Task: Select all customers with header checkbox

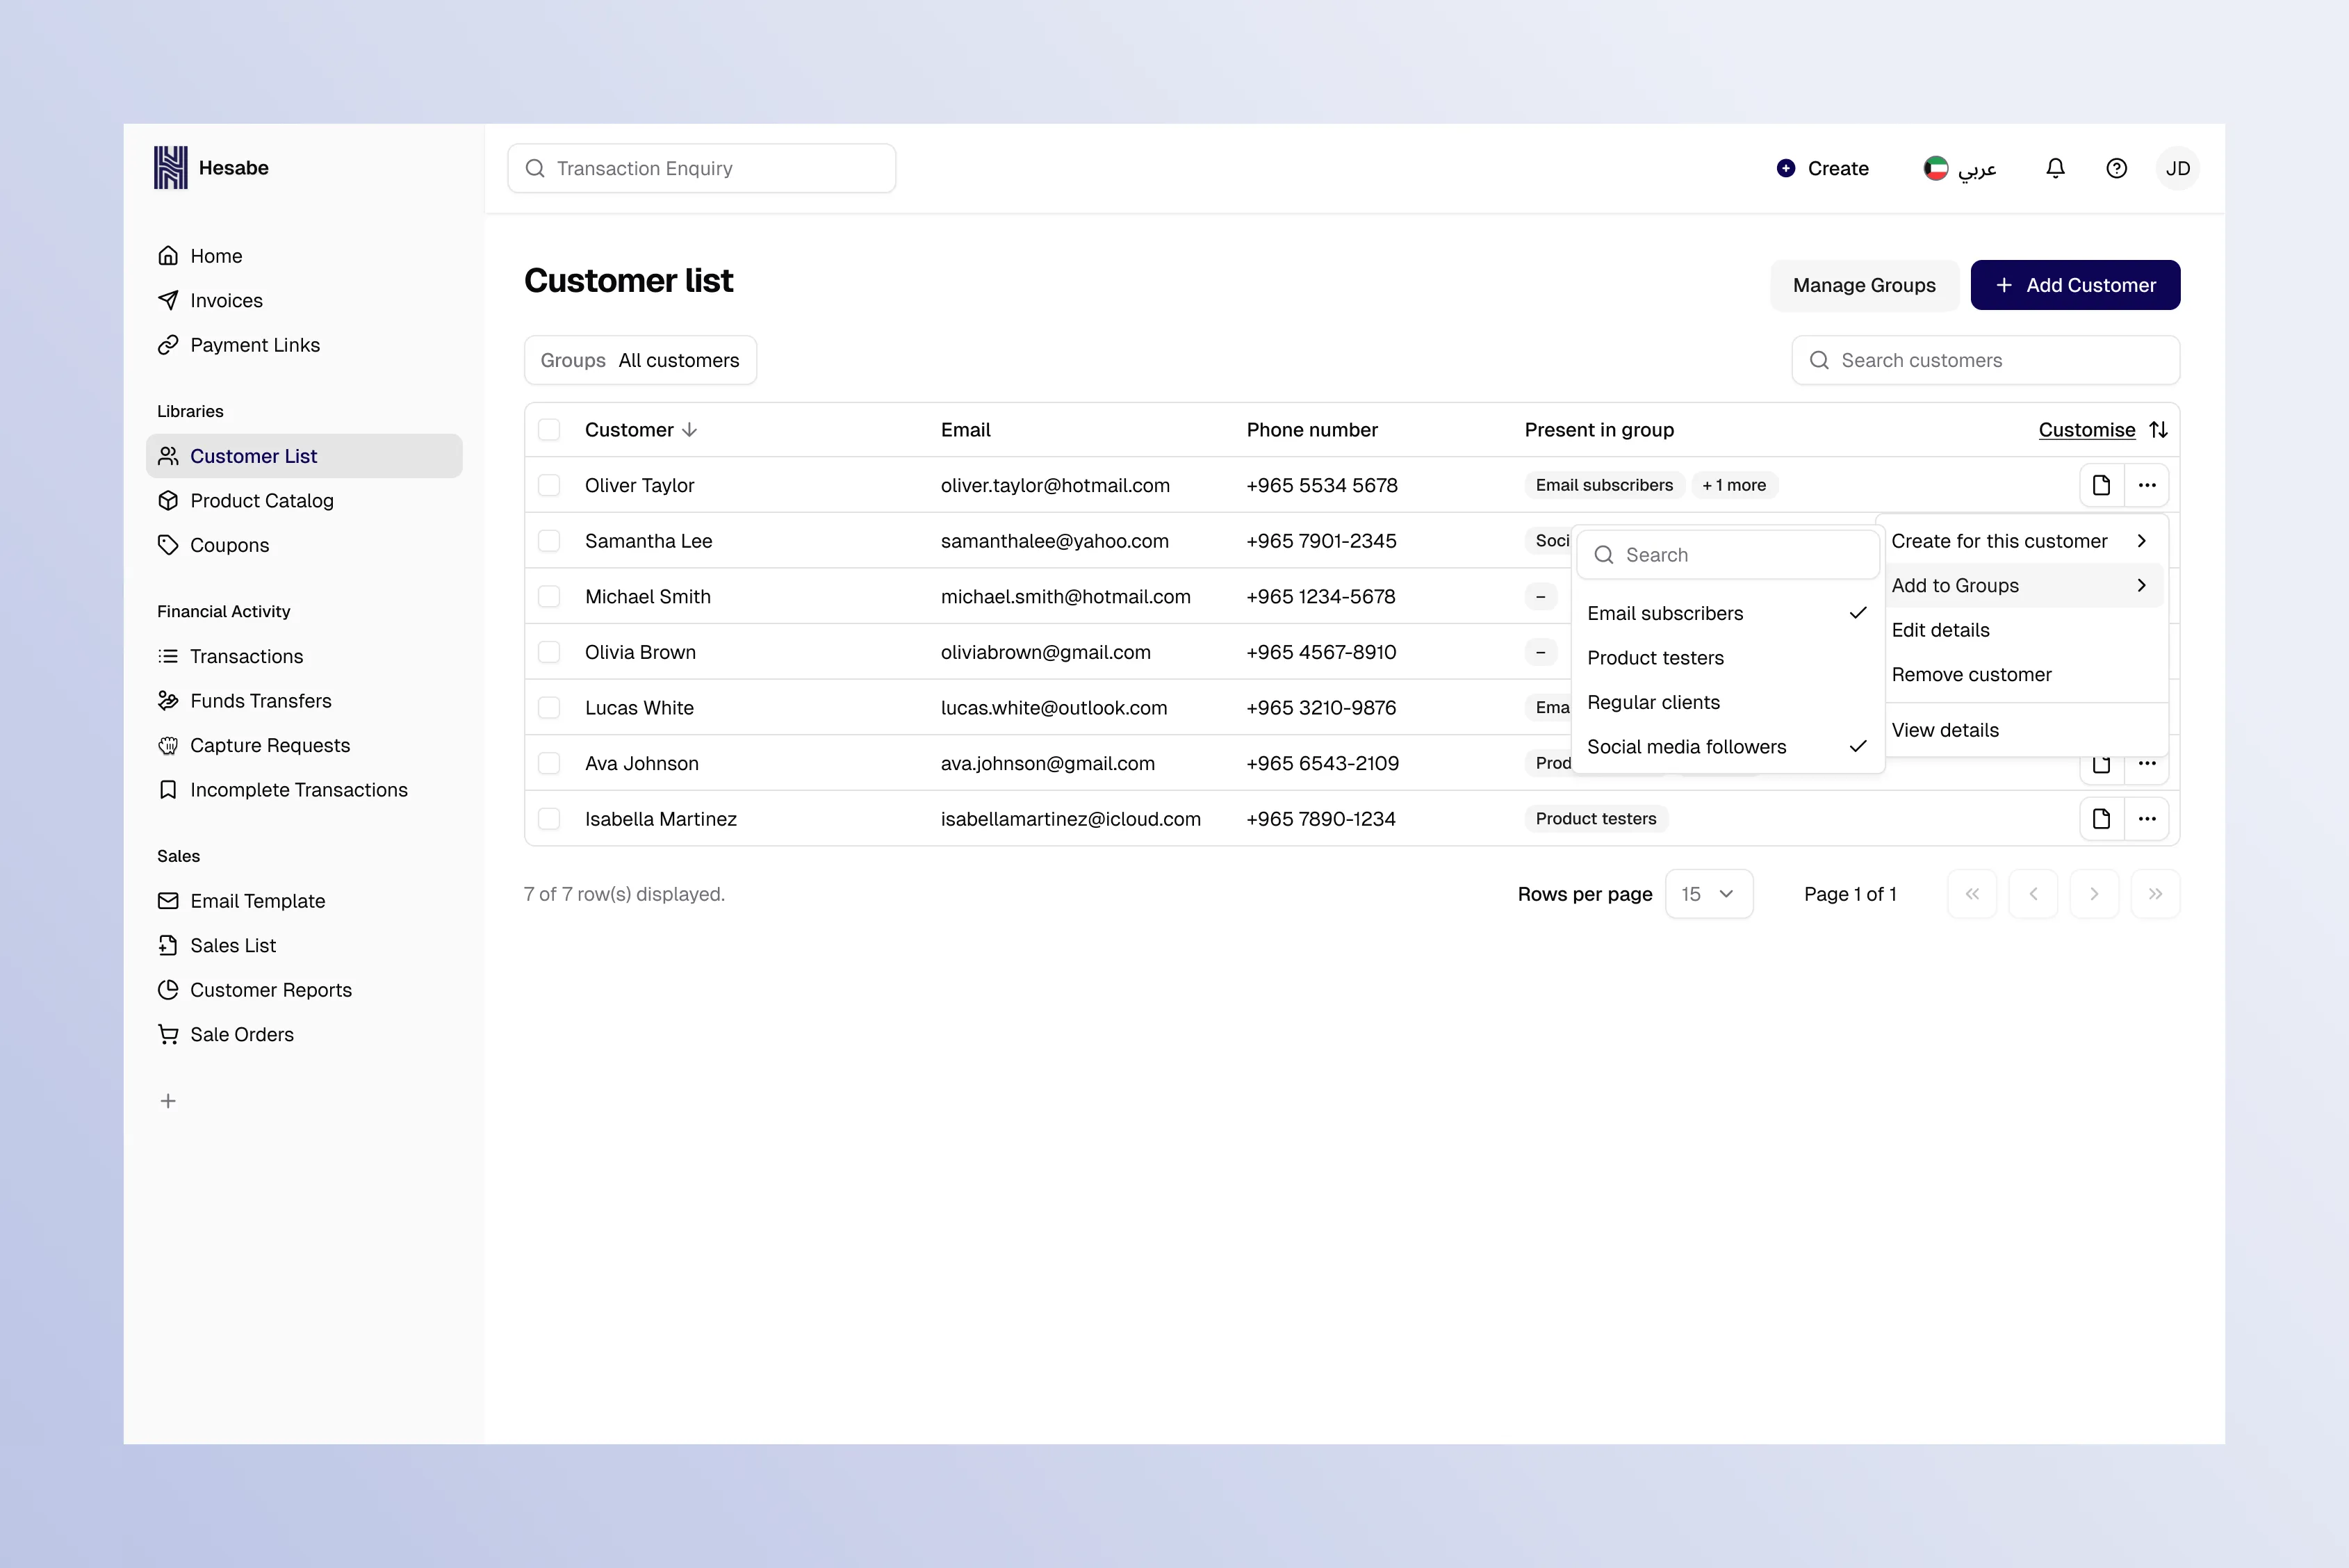Action: point(549,430)
